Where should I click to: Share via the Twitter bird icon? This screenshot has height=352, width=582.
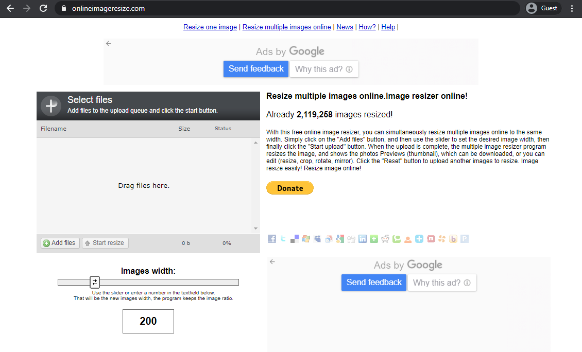283,239
